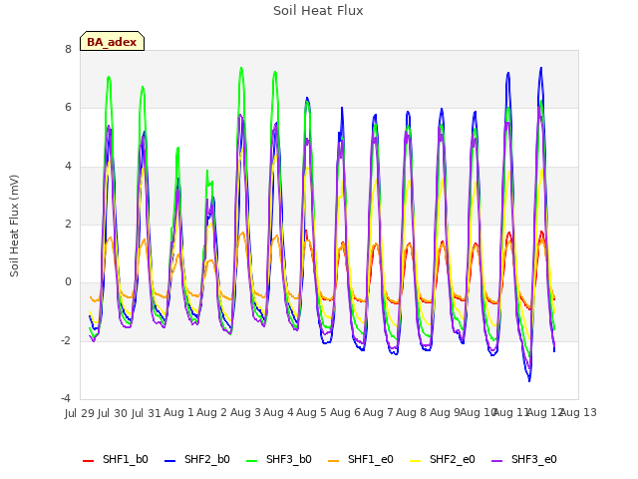
Task: Click the Soil Heat Flux chart title
Action: 318,11
